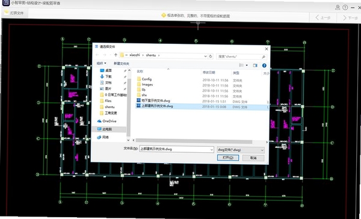Click the pin icon beside 下载
This screenshot has height=219, width=361.
click(x=125, y=76)
